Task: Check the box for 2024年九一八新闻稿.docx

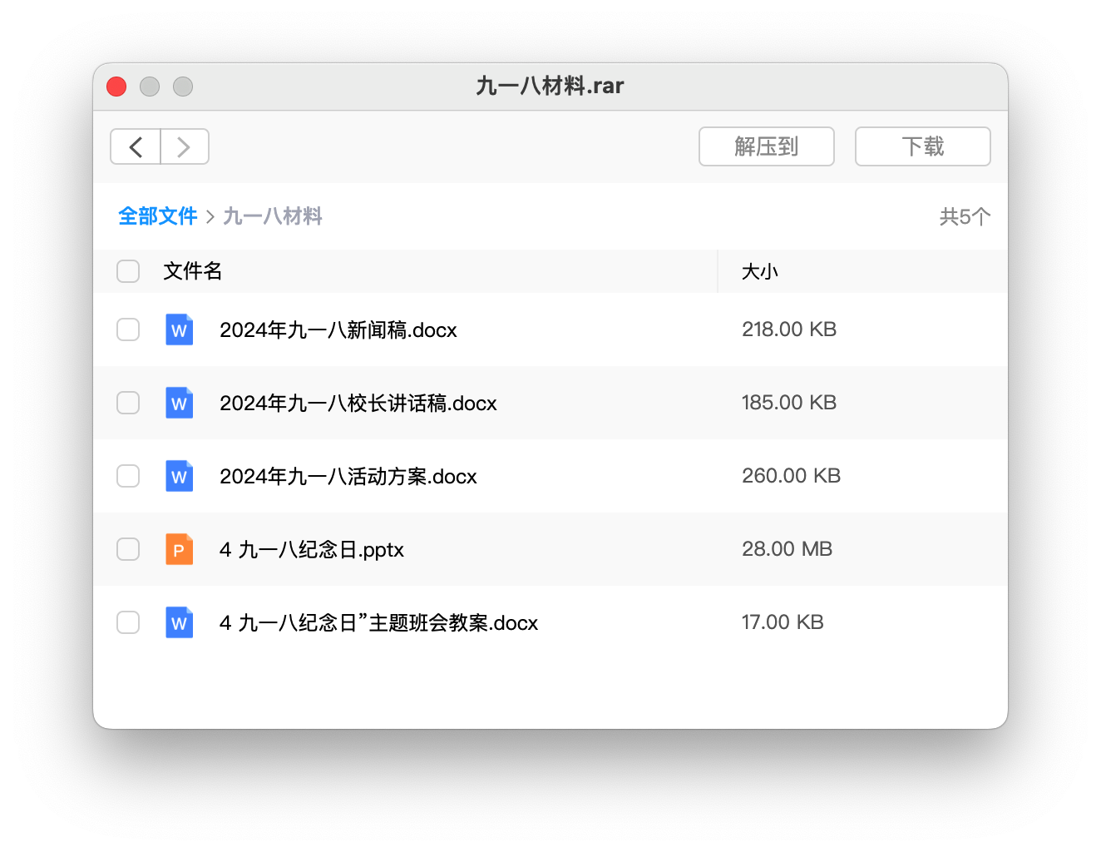Action: tap(128, 329)
